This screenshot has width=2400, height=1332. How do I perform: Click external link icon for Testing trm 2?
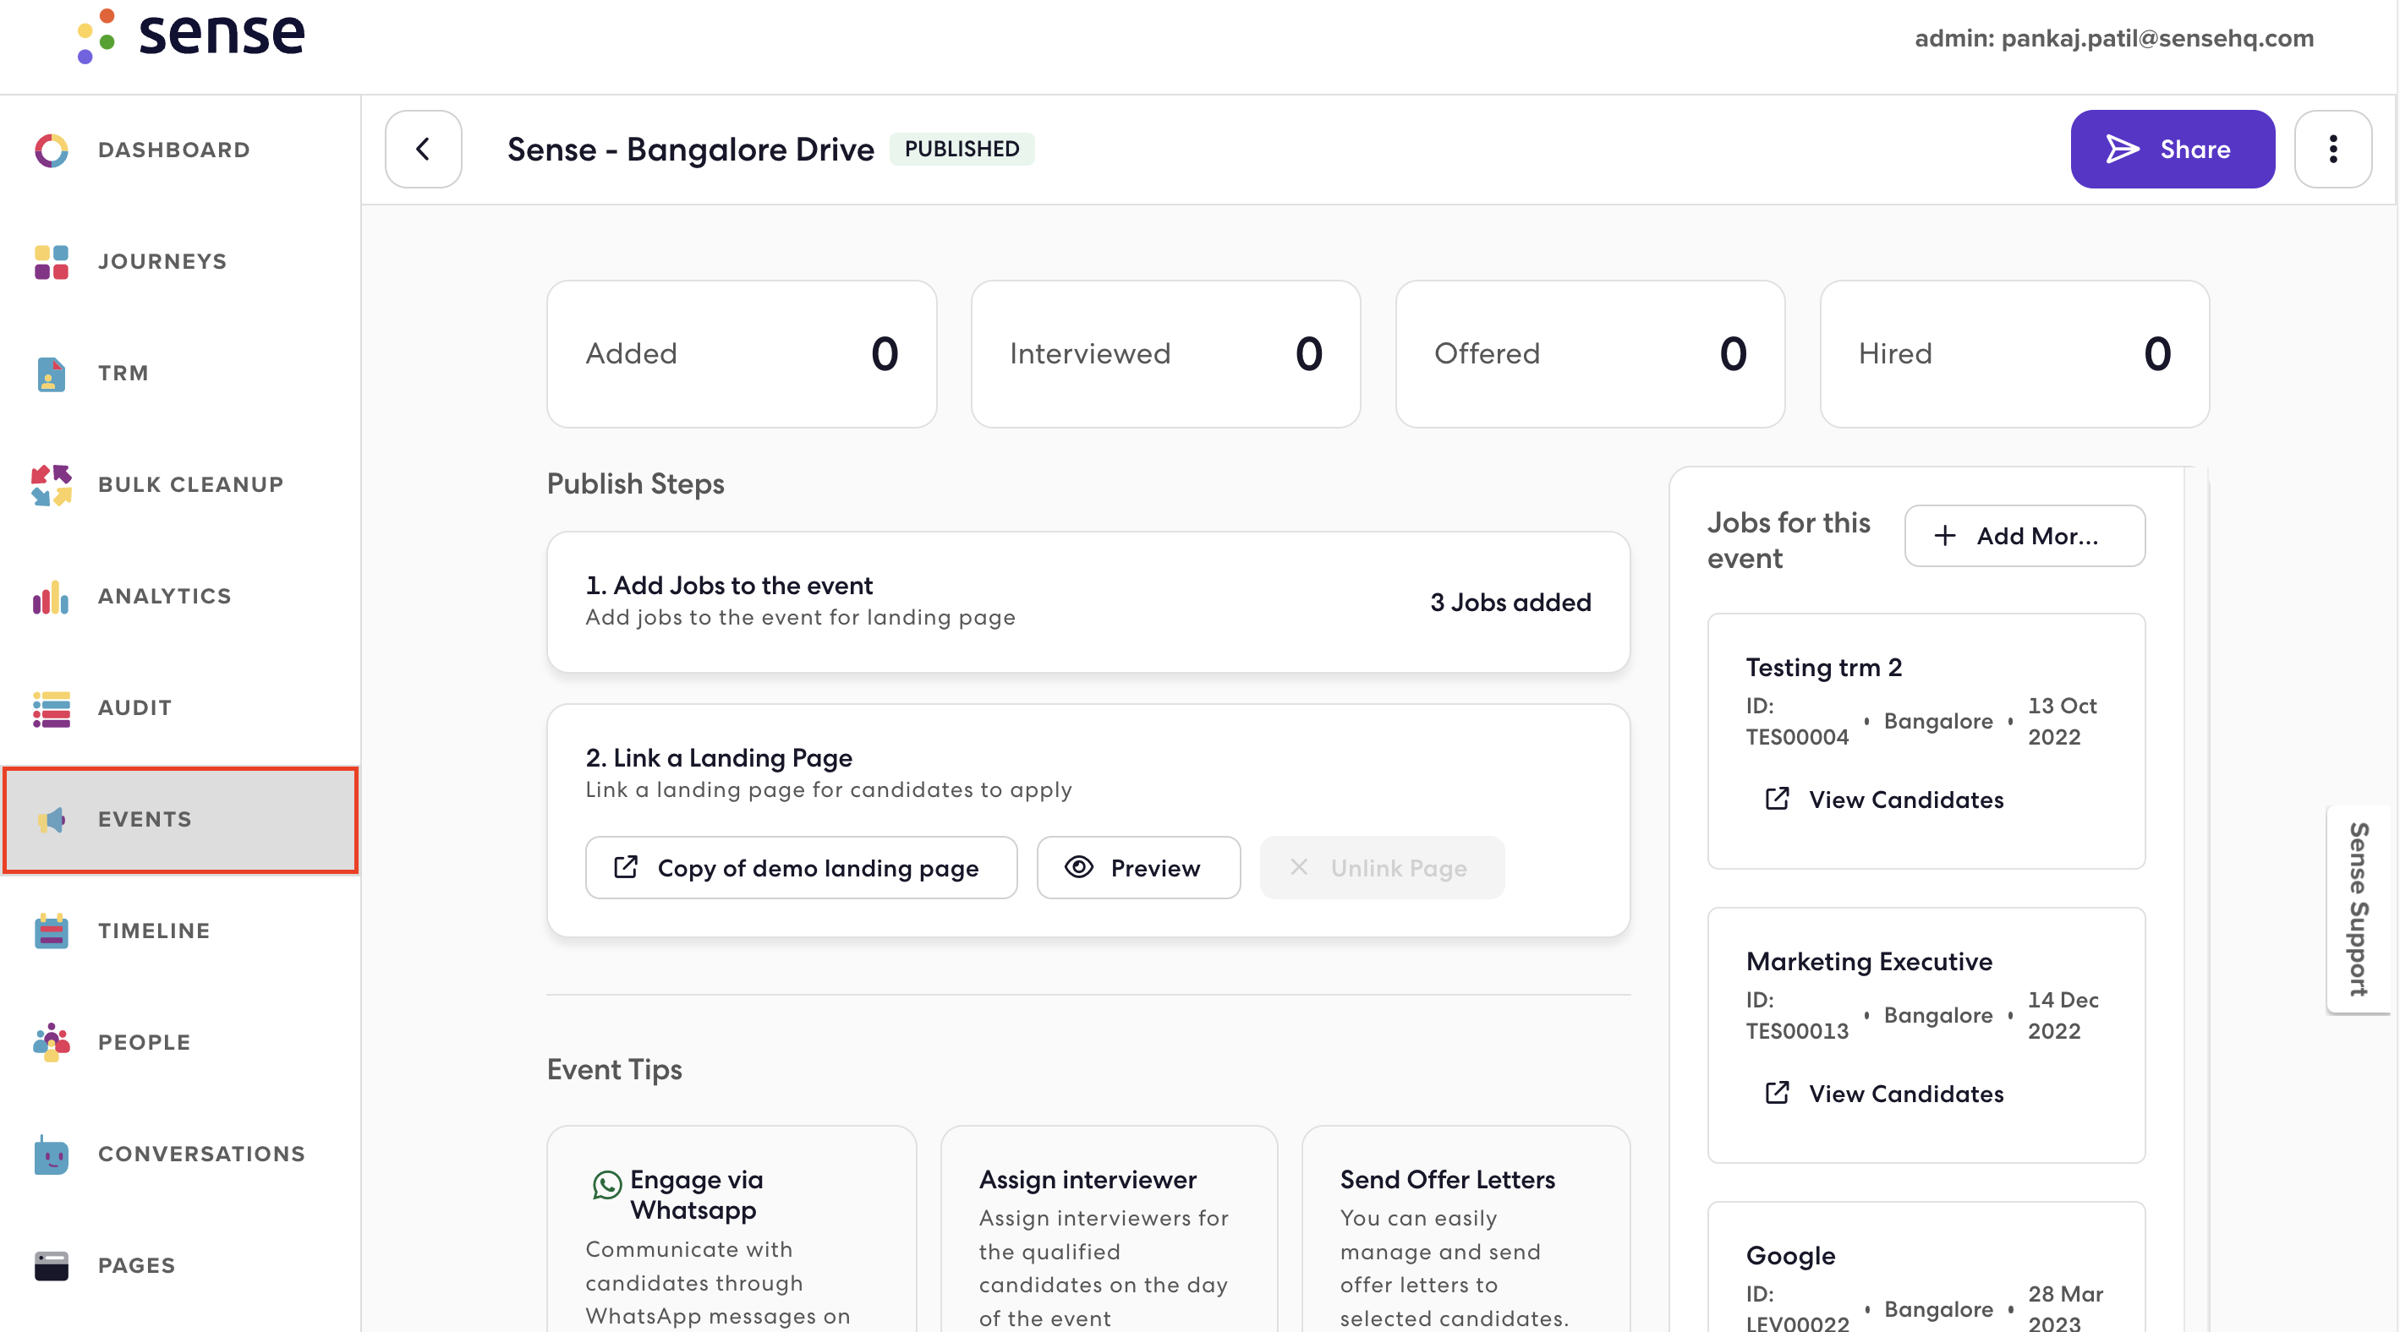coord(1777,799)
